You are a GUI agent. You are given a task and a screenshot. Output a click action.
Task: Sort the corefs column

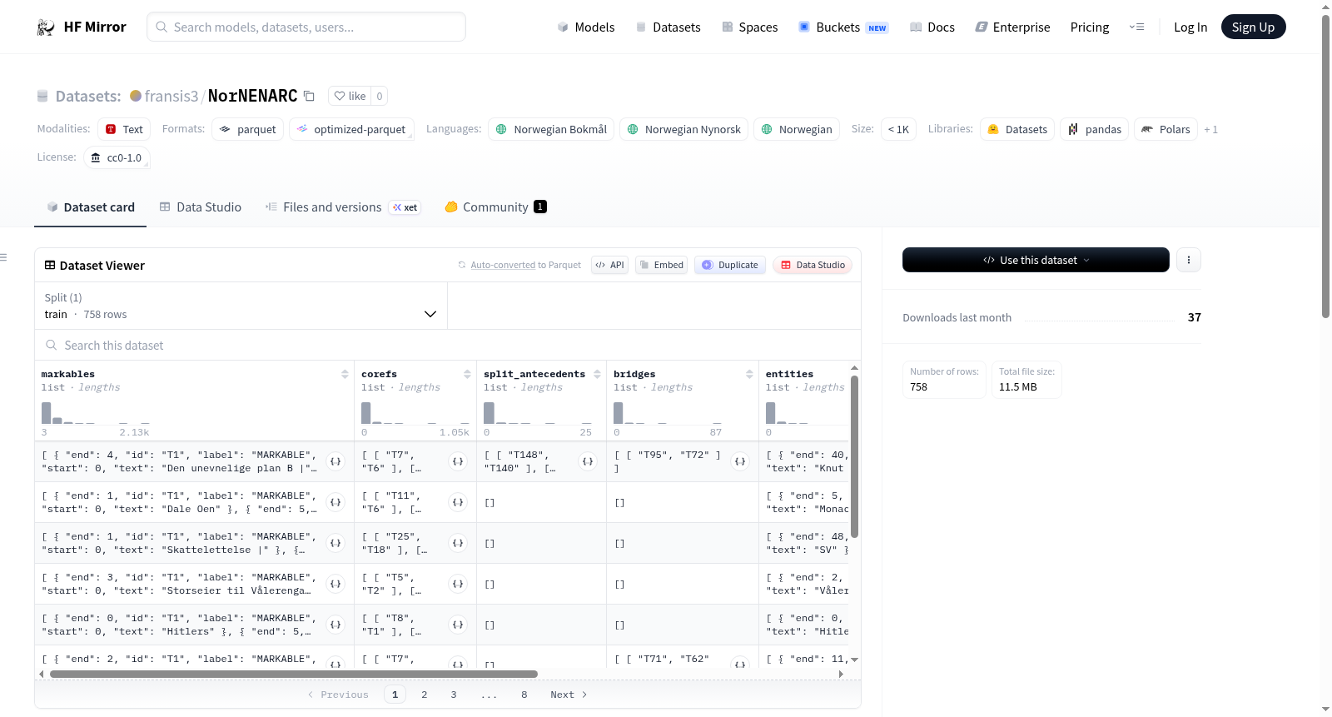click(x=467, y=374)
